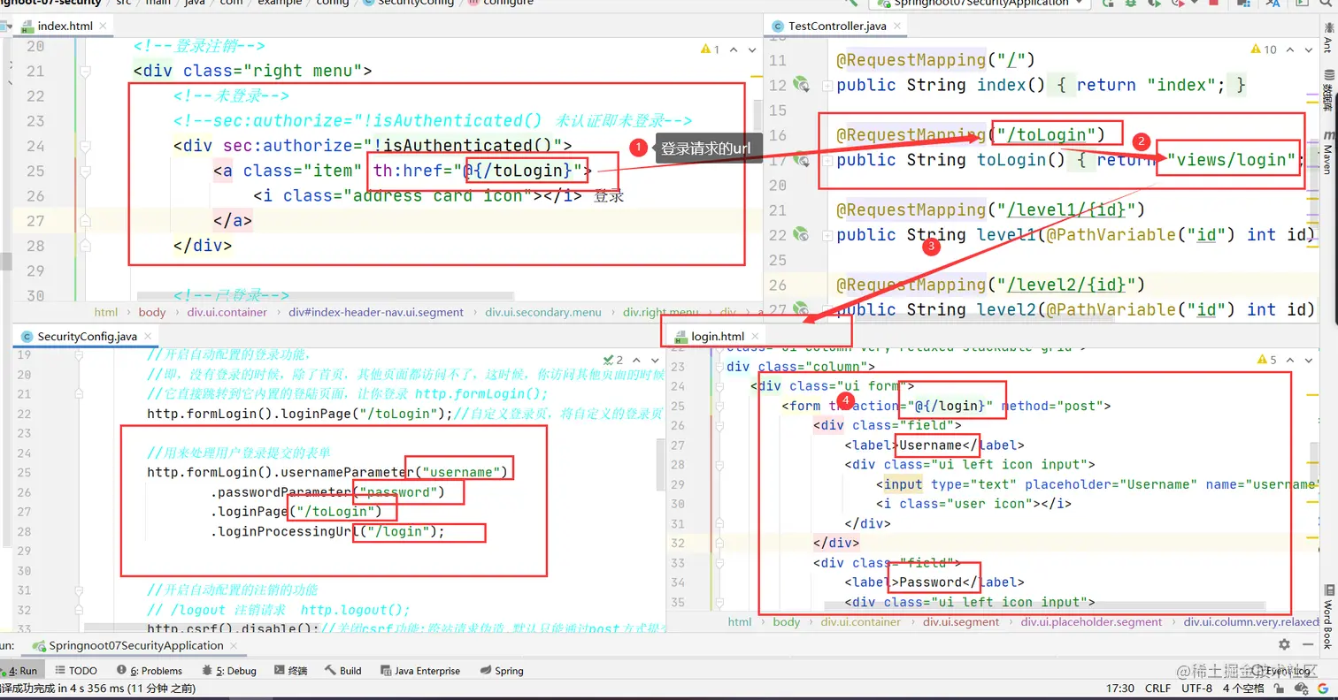This screenshot has width=1338, height=700.
Task: Click the html breadcrumb under index.html
Action: coord(106,312)
